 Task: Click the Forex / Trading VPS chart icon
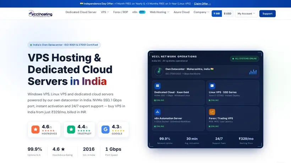[212, 112]
